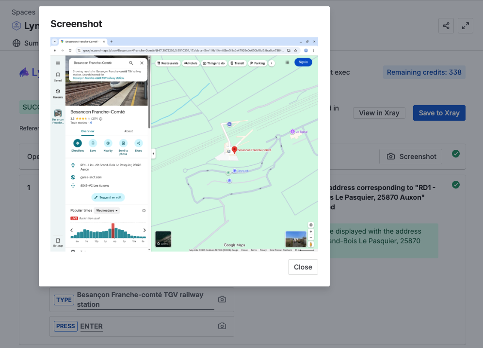Image resolution: width=483 pixels, height=348 pixels.
Task: Open View in Xray
Action: [x=379, y=113]
